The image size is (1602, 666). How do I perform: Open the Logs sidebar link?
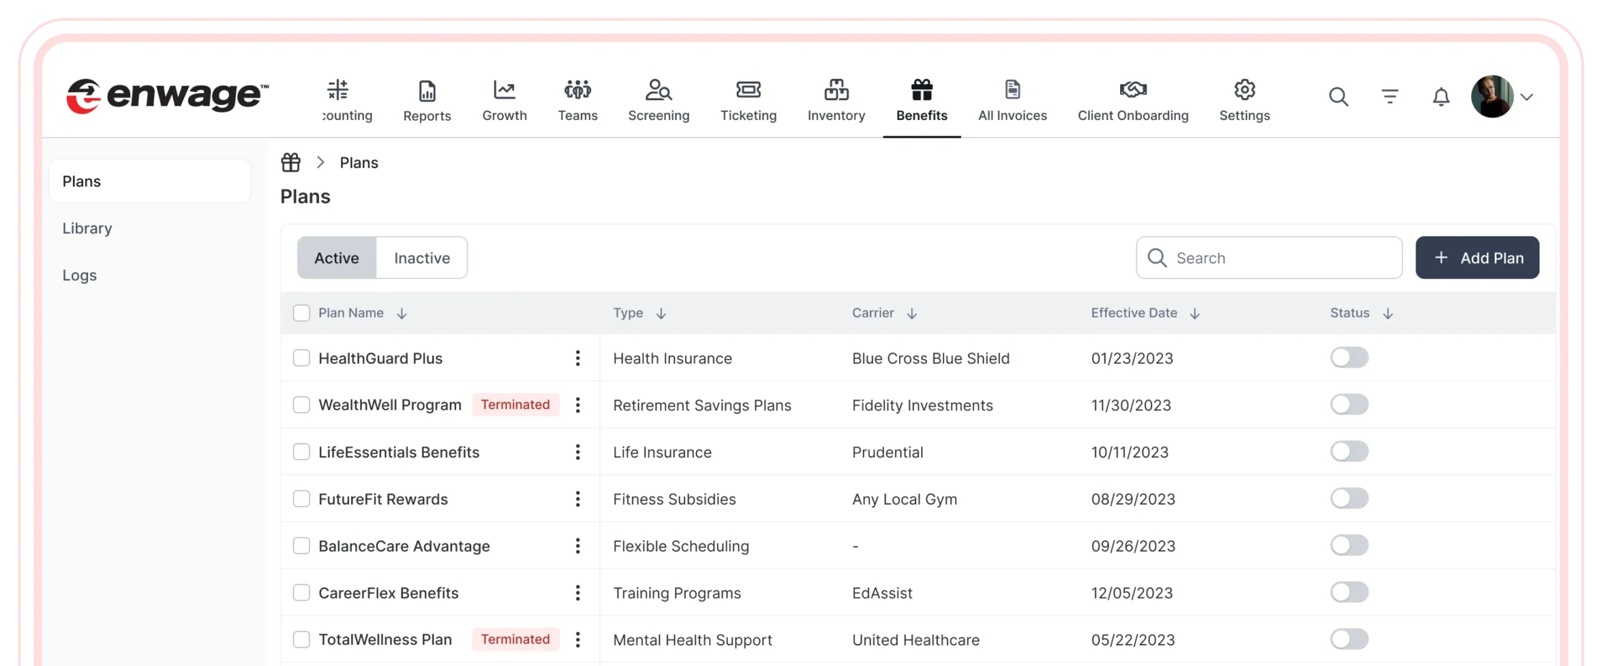pos(79,275)
